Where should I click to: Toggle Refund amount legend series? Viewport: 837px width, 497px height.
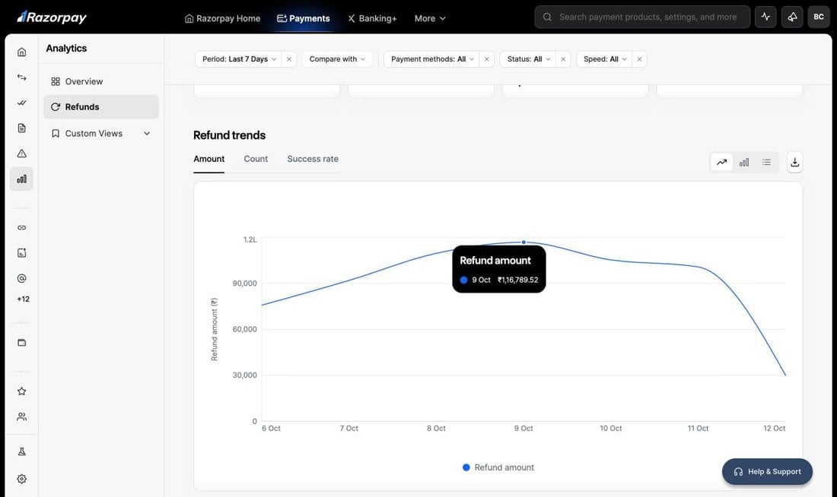498,467
